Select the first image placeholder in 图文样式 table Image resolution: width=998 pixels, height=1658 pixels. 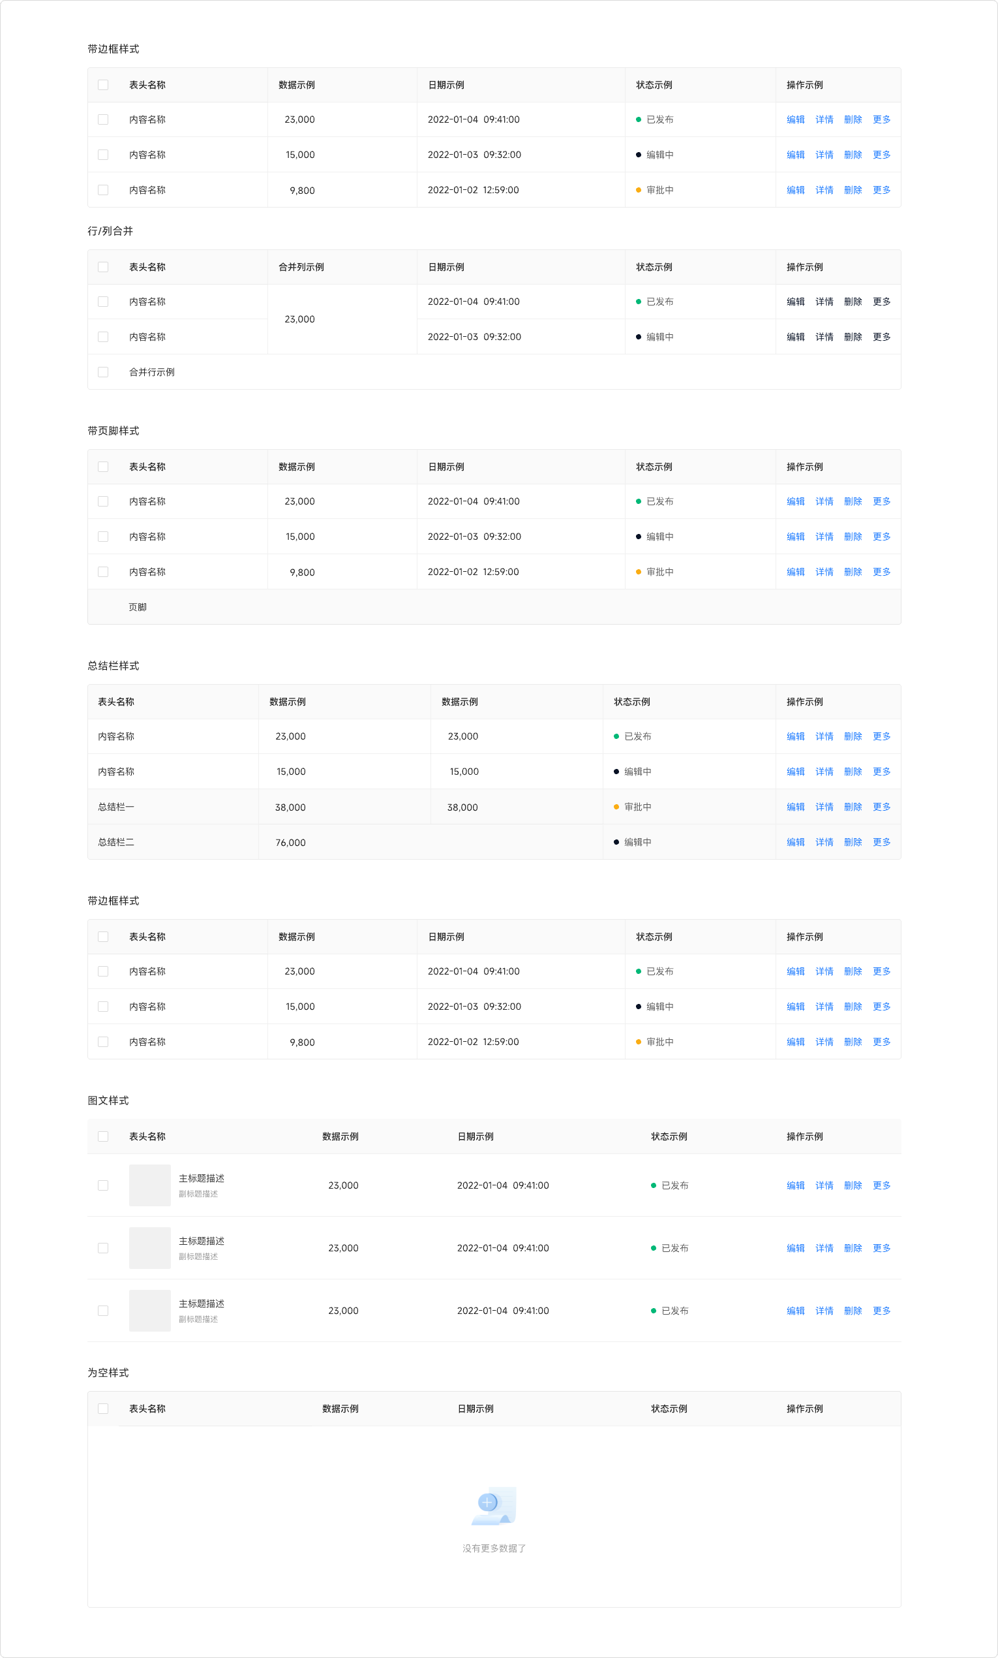(149, 1185)
